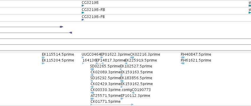
Task: Click the EK225919.5prime label text
Action: 141,60
